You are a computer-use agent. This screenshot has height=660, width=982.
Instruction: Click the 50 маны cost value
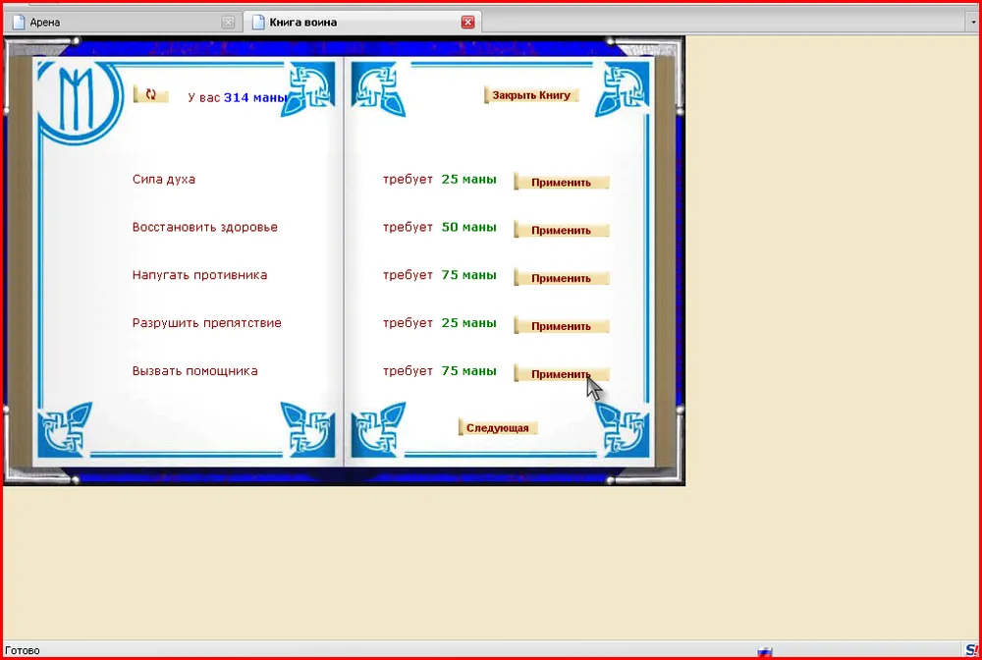(x=469, y=227)
